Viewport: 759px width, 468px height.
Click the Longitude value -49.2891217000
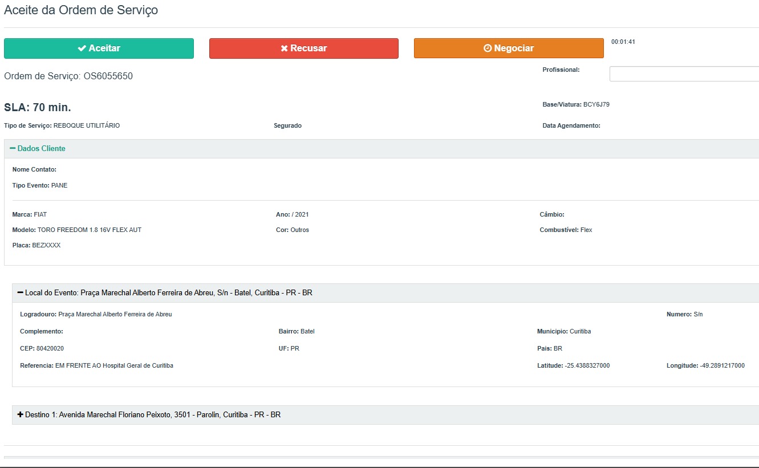click(722, 366)
